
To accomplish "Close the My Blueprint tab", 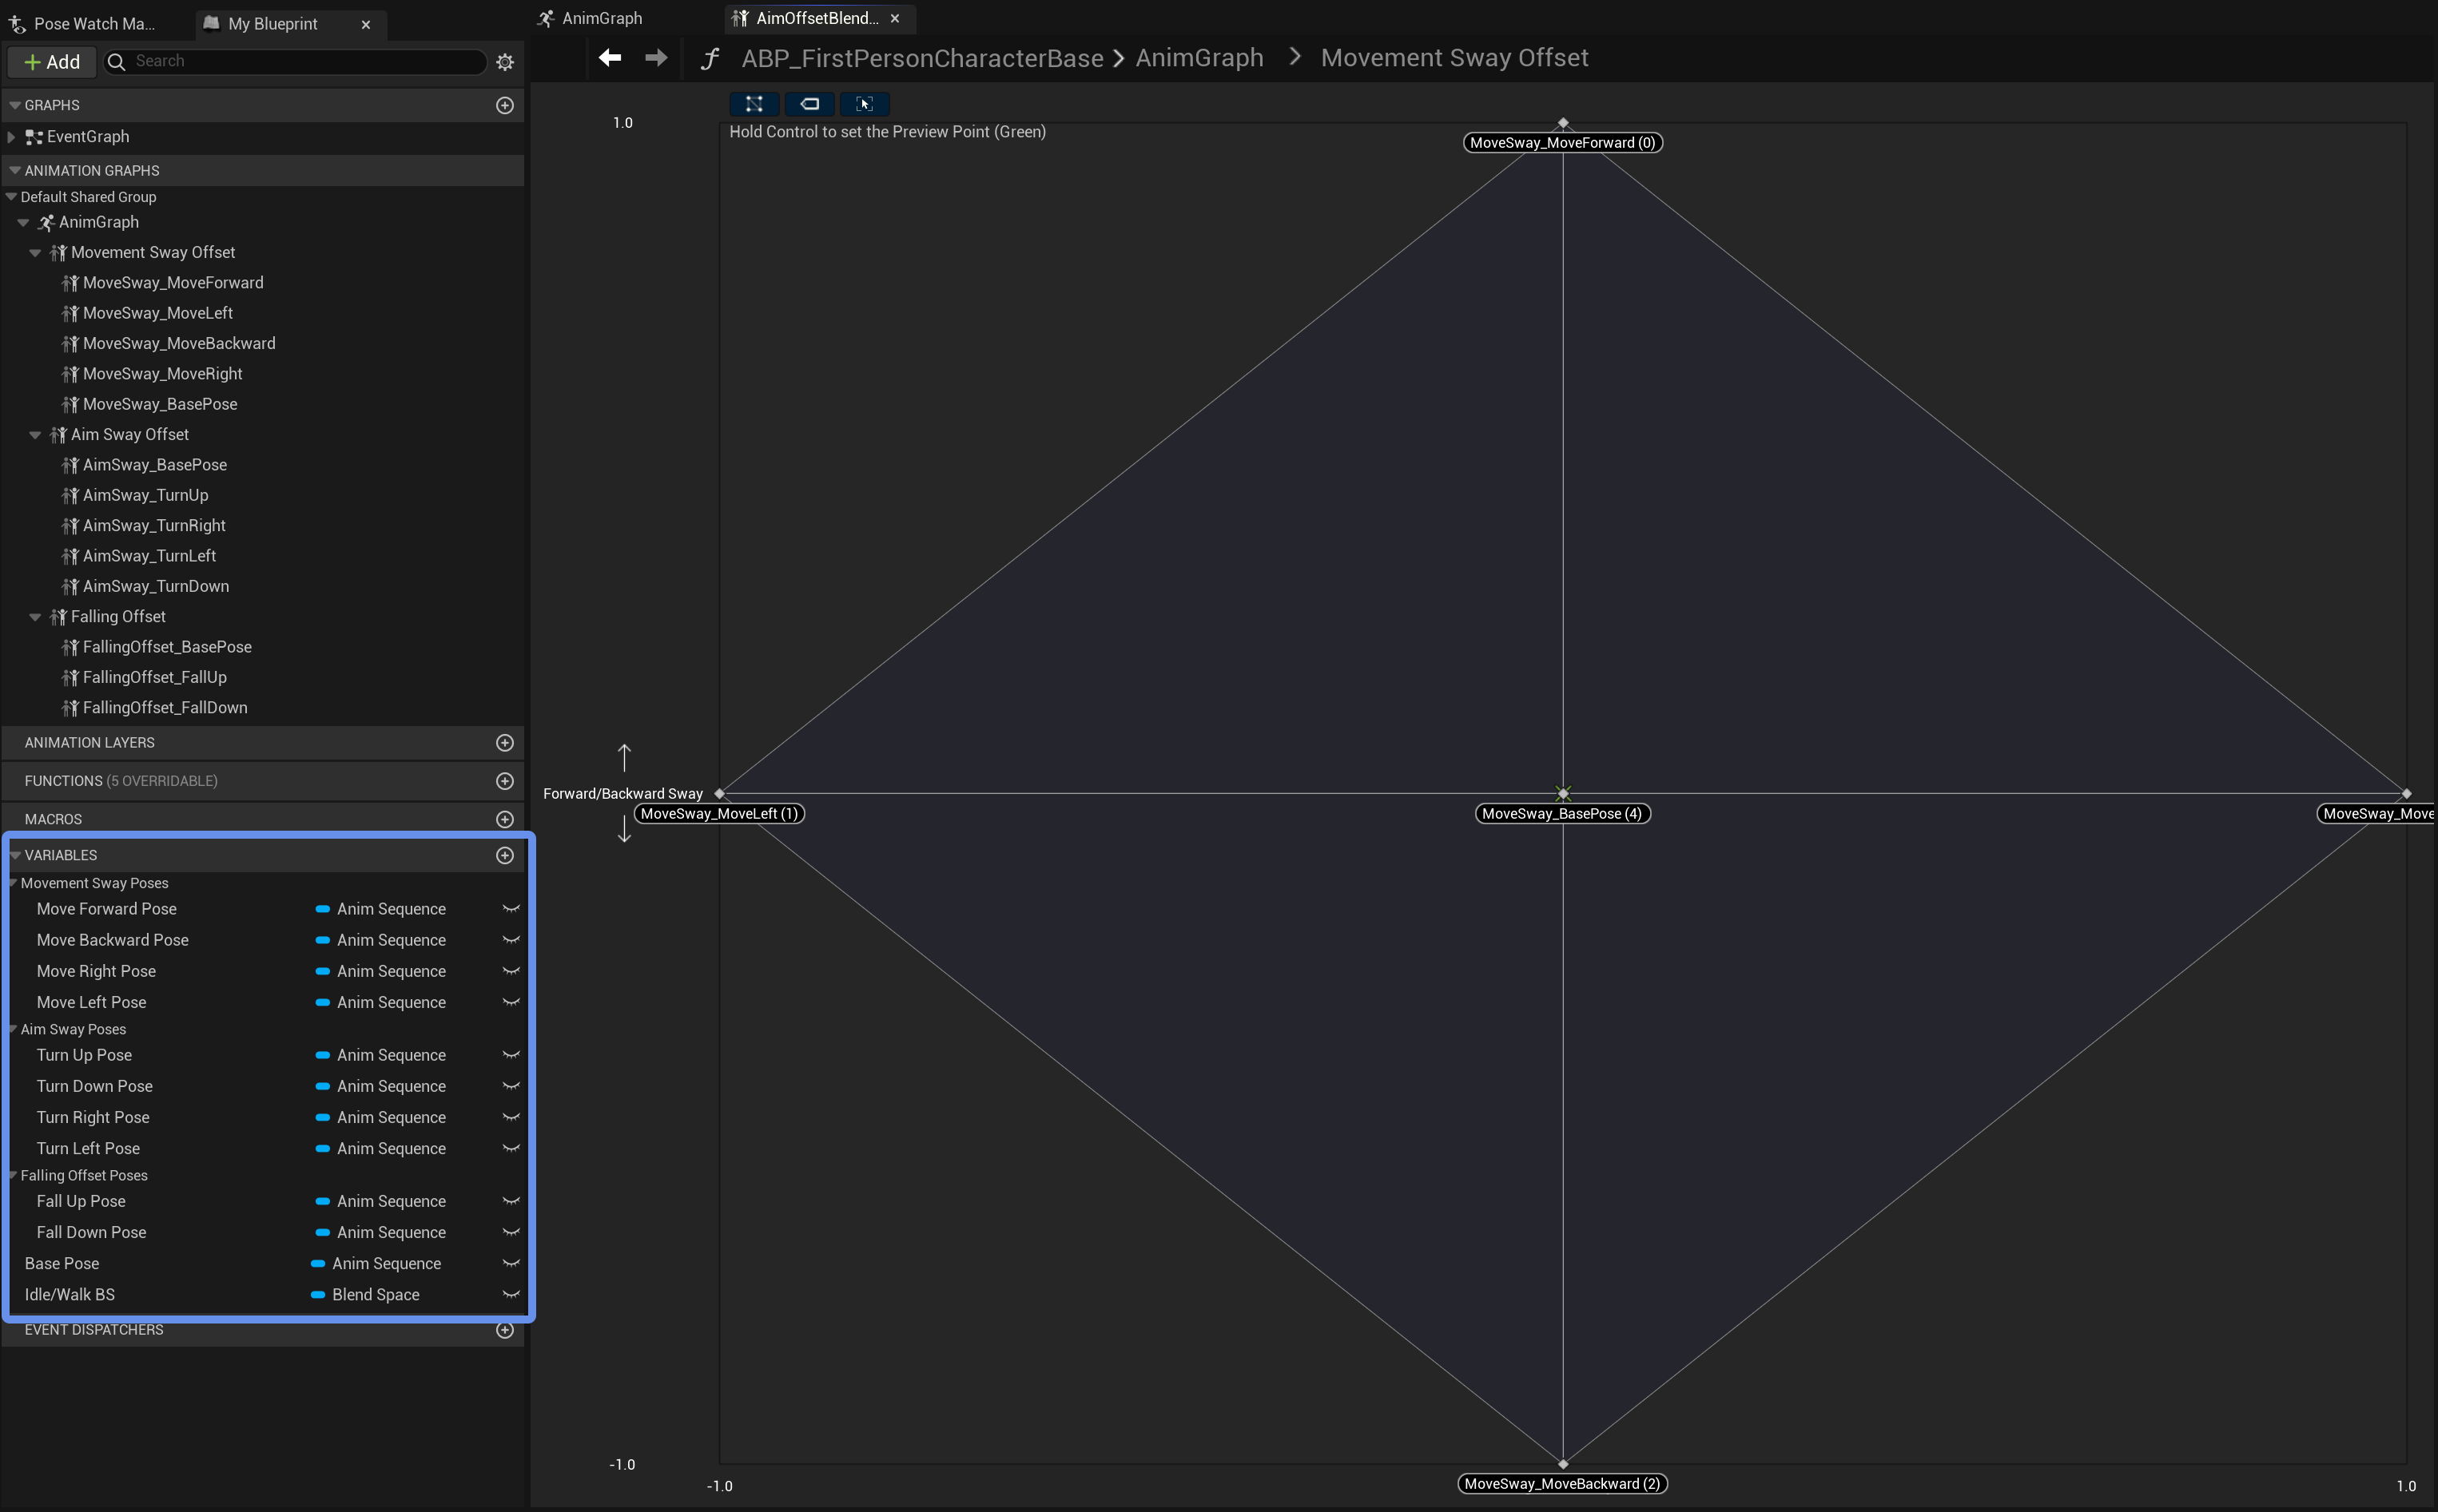I will pyautogui.click(x=366, y=24).
